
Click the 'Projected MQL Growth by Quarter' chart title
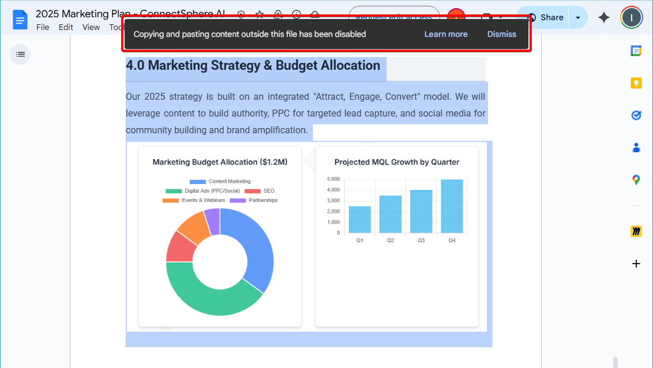(396, 162)
